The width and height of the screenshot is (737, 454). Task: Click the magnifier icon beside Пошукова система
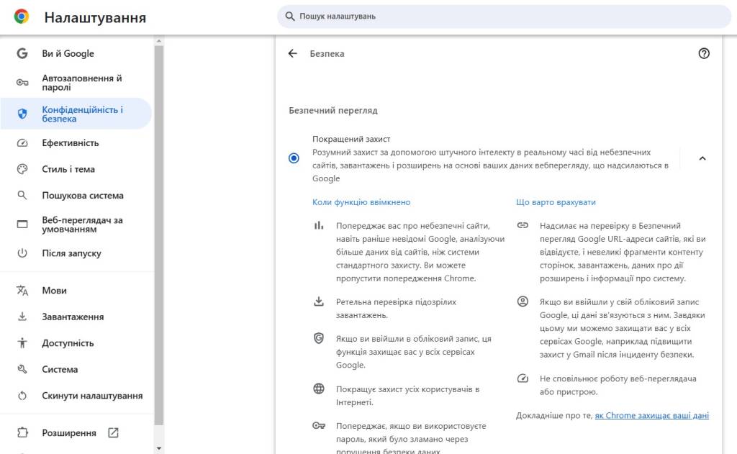(x=22, y=195)
